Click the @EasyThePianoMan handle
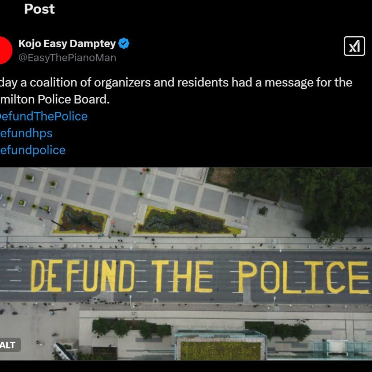 click(x=67, y=58)
